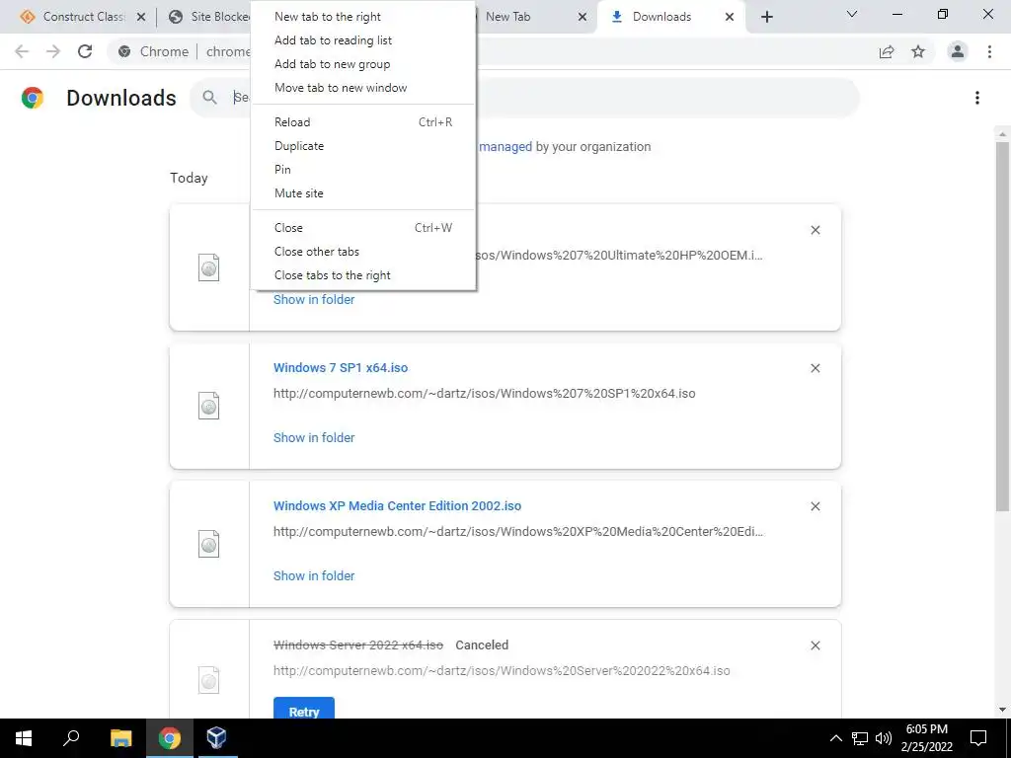1011x758 pixels.
Task: Open Windows XP Media Center Edition 2002.iso link
Action: [397, 506]
